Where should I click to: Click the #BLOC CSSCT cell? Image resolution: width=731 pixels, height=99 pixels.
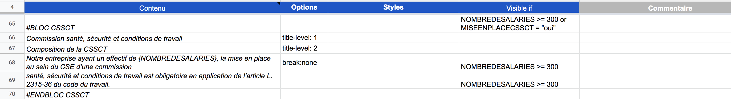click(152, 23)
